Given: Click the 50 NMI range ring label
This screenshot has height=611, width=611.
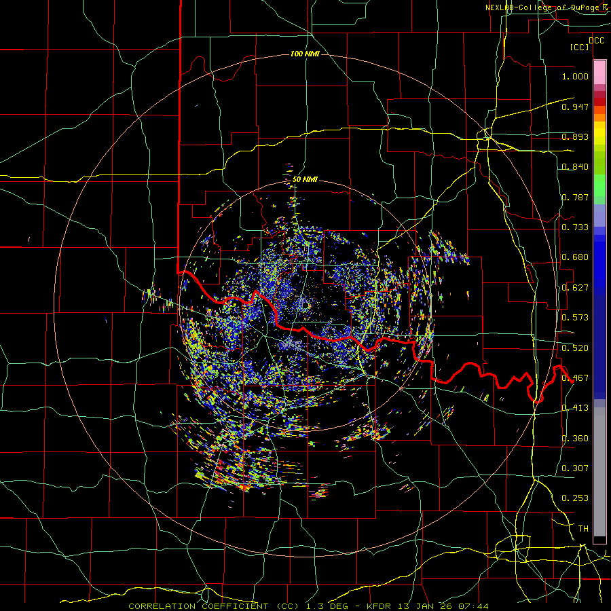Looking at the screenshot, I should (305, 180).
